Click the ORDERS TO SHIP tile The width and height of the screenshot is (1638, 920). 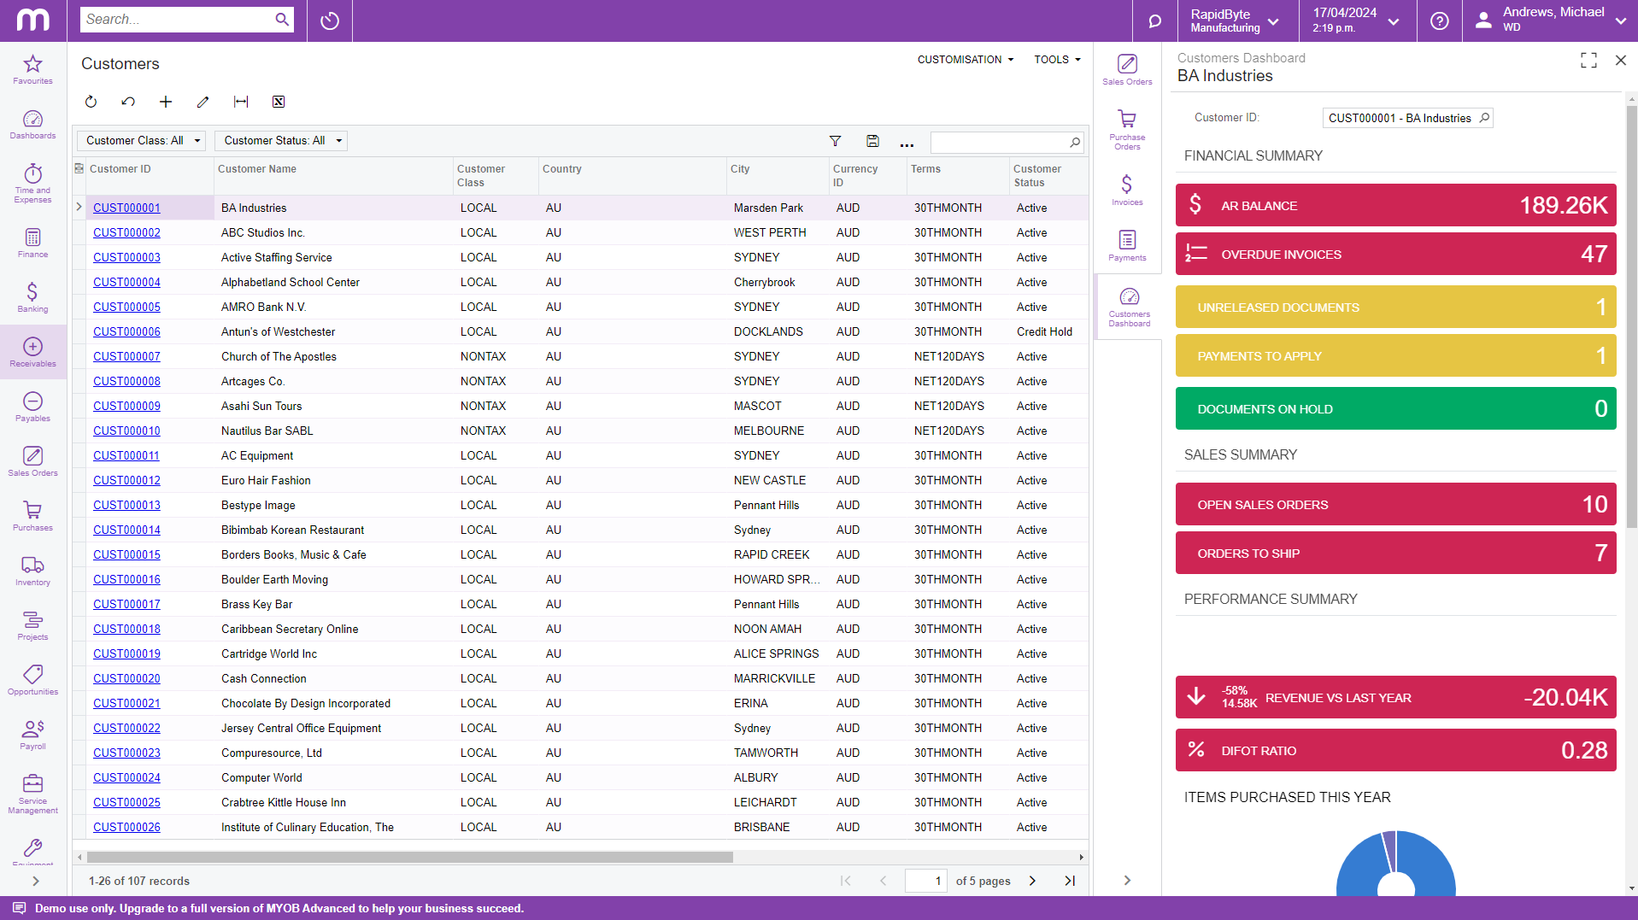1395,553
